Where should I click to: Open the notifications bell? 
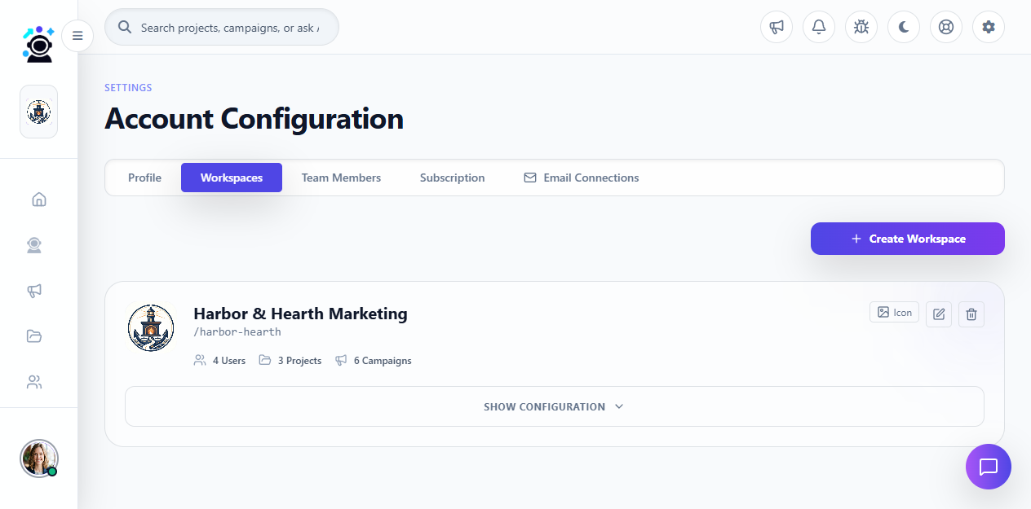click(819, 27)
